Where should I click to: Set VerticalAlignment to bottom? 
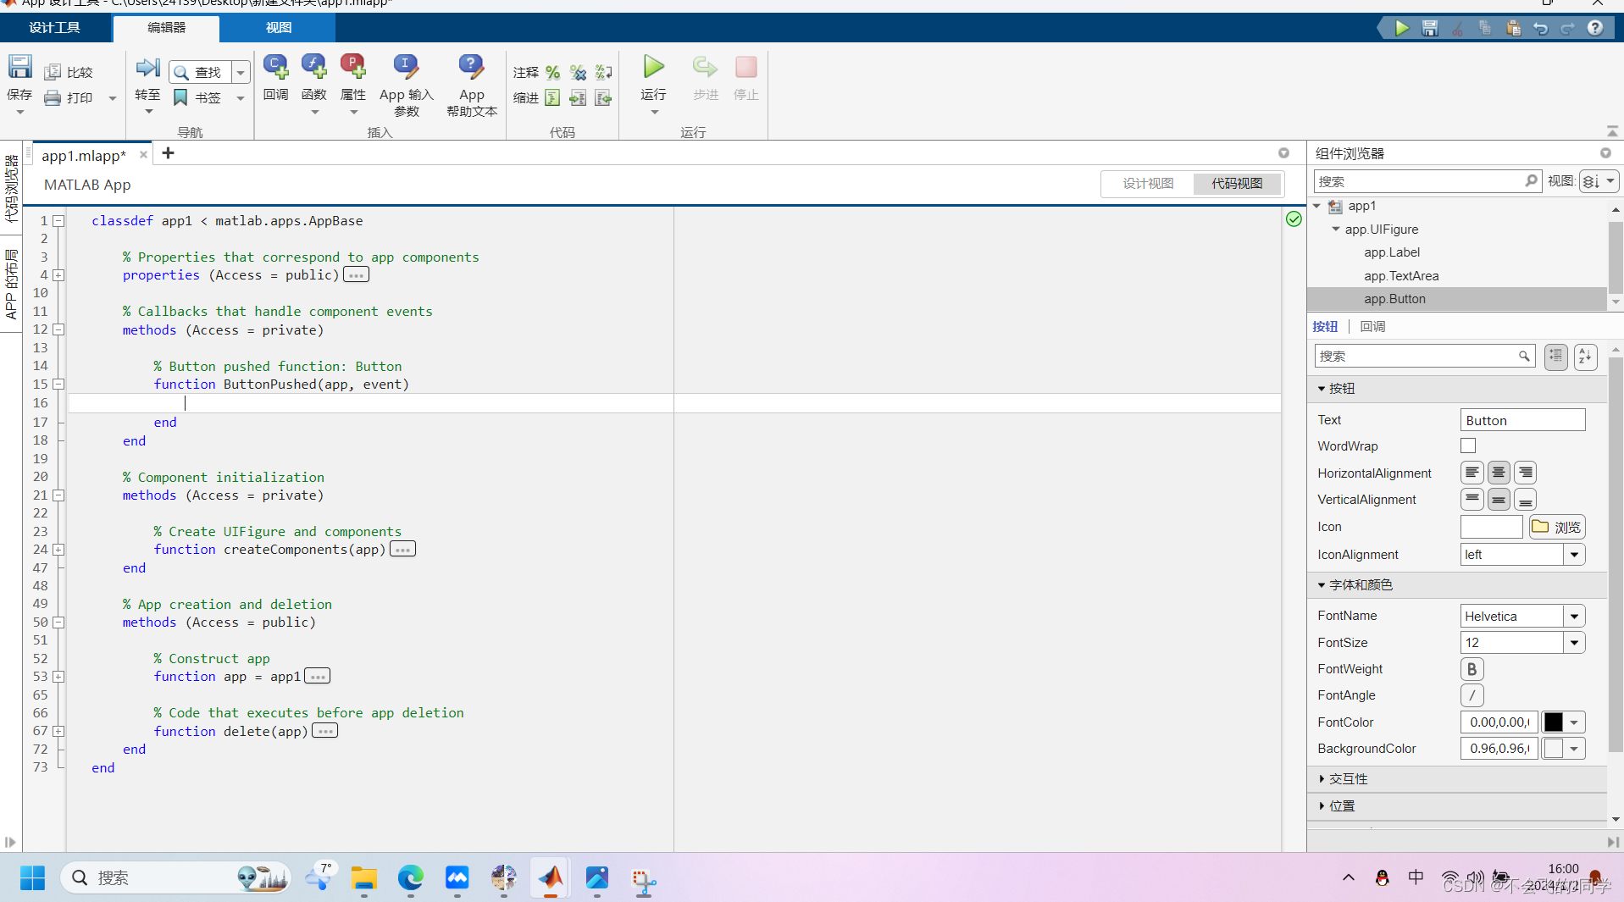[1525, 500]
